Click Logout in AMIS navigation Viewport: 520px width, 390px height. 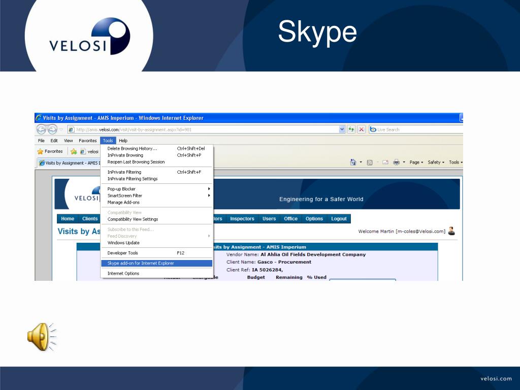tap(339, 218)
